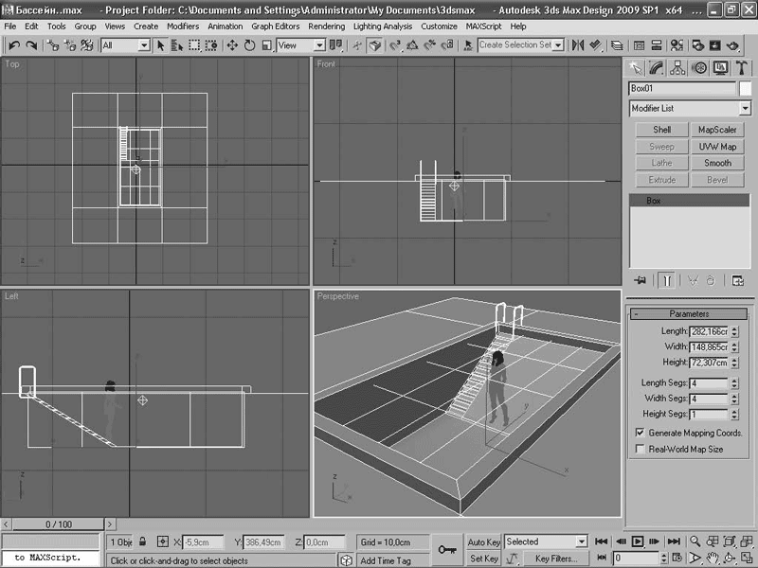This screenshot has width=758, height=568.
Task: Switch to the Utilities hammer tab
Action: [x=740, y=67]
